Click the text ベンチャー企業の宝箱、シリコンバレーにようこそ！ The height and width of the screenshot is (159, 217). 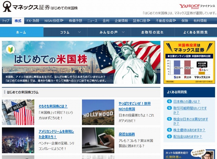56,146
